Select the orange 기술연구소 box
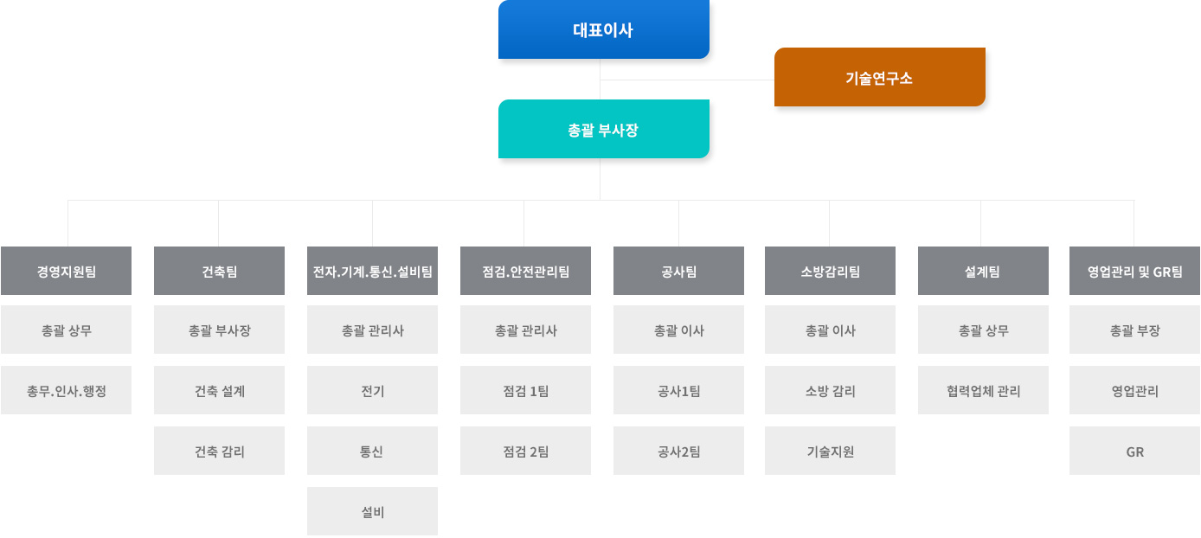Viewport: 1201px width, 538px height. coord(879,77)
